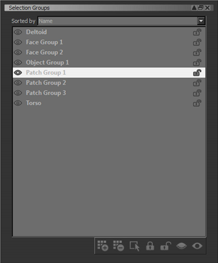Toggle the lock icon for Torso

197,103
